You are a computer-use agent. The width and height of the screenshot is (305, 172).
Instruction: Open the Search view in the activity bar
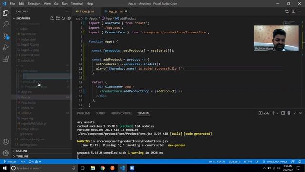pyautogui.click(x=6, y=24)
